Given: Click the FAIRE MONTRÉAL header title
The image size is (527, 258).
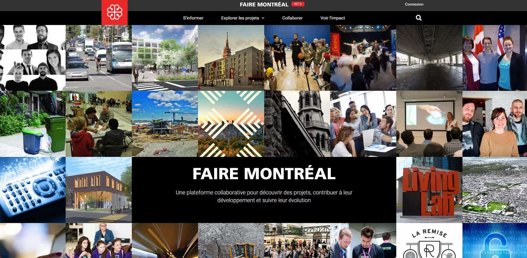Looking at the screenshot, I should [264, 4].
